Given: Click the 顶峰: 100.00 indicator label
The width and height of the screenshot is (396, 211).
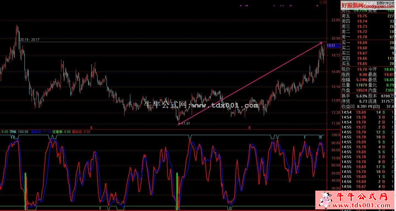Looking at the screenshot, I should coord(19,132).
